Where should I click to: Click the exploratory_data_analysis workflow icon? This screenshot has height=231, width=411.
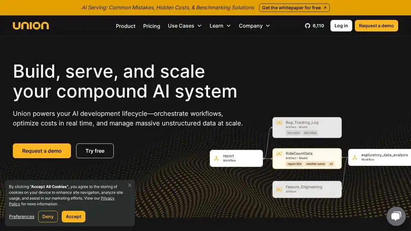coord(354,157)
